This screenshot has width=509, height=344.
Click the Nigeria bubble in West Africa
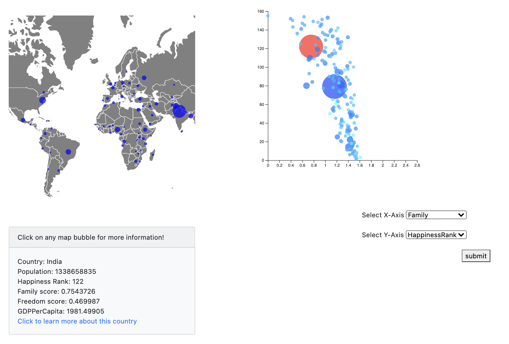coord(117,129)
